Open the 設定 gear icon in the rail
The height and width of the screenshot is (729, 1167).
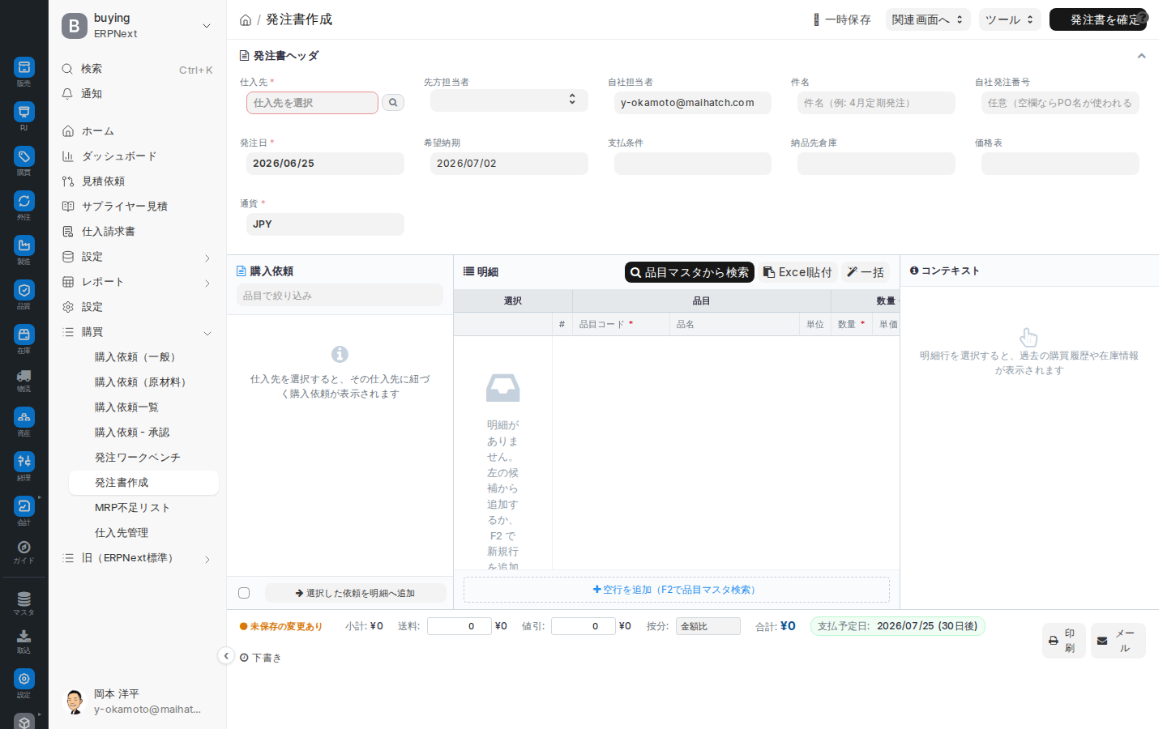(24, 679)
